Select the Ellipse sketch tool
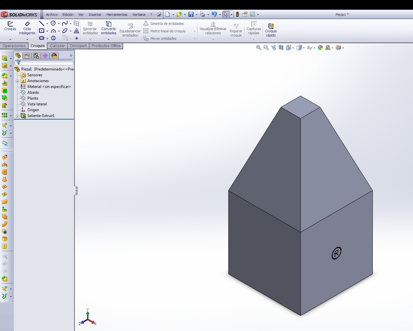 (x=65, y=31)
